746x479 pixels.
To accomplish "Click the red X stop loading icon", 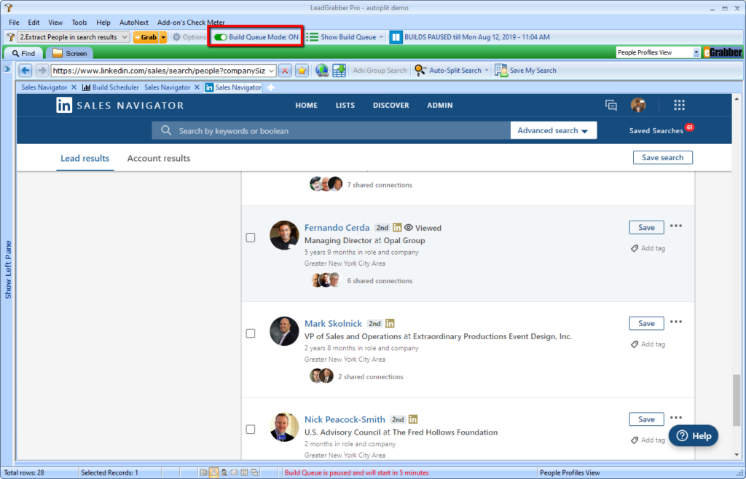I will 285,71.
